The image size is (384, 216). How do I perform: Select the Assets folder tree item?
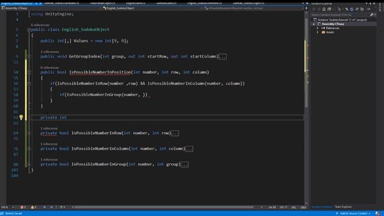click(x=330, y=32)
